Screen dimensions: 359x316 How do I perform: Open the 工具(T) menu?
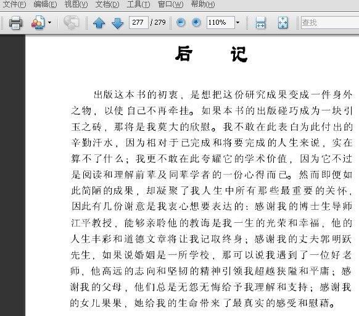pos(138,4)
